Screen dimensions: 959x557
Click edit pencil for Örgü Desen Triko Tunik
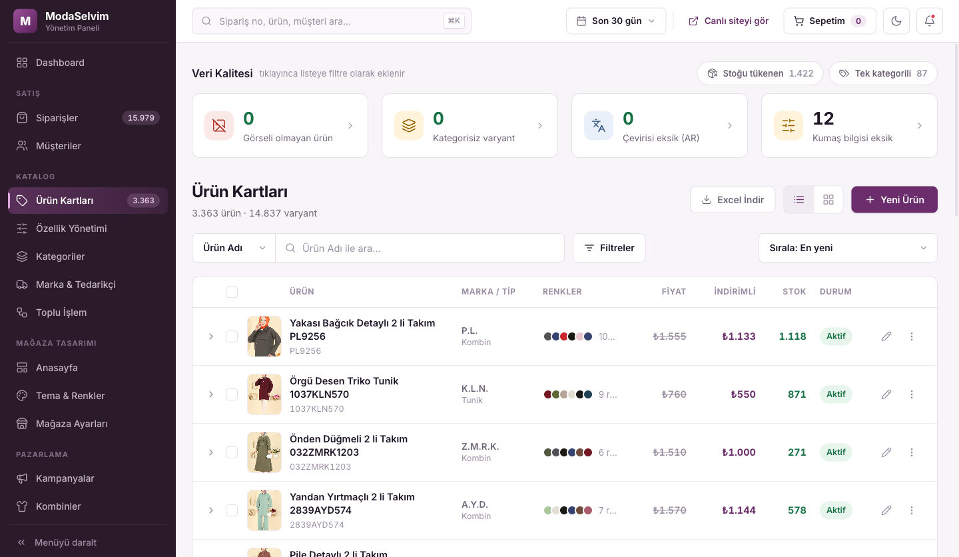click(886, 394)
